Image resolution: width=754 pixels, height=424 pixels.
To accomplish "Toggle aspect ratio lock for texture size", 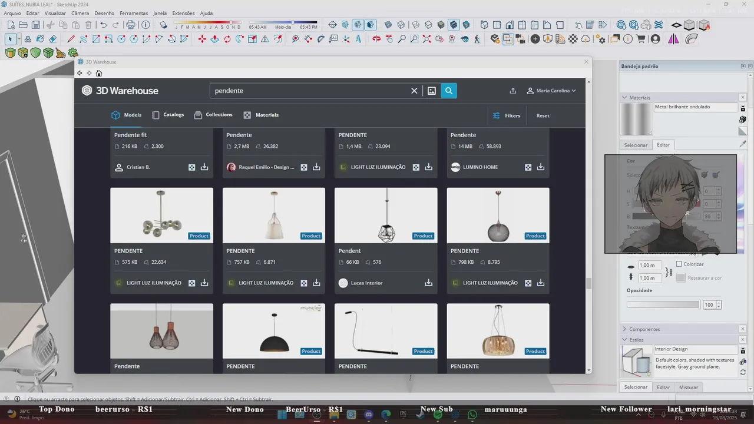I will click(669, 272).
